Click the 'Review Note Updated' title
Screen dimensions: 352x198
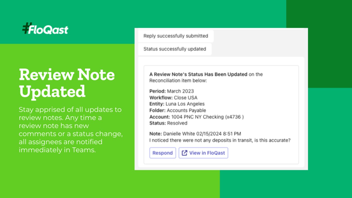click(66, 82)
